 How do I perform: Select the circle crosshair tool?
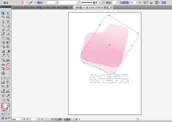pyautogui.click(x=3, y=73)
